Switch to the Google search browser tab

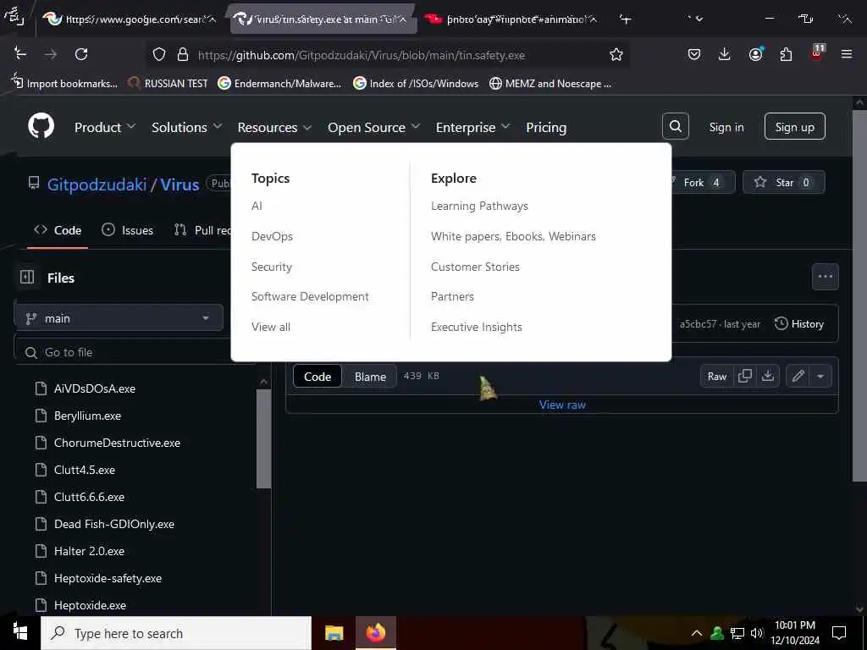pyautogui.click(x=131, y=19)
